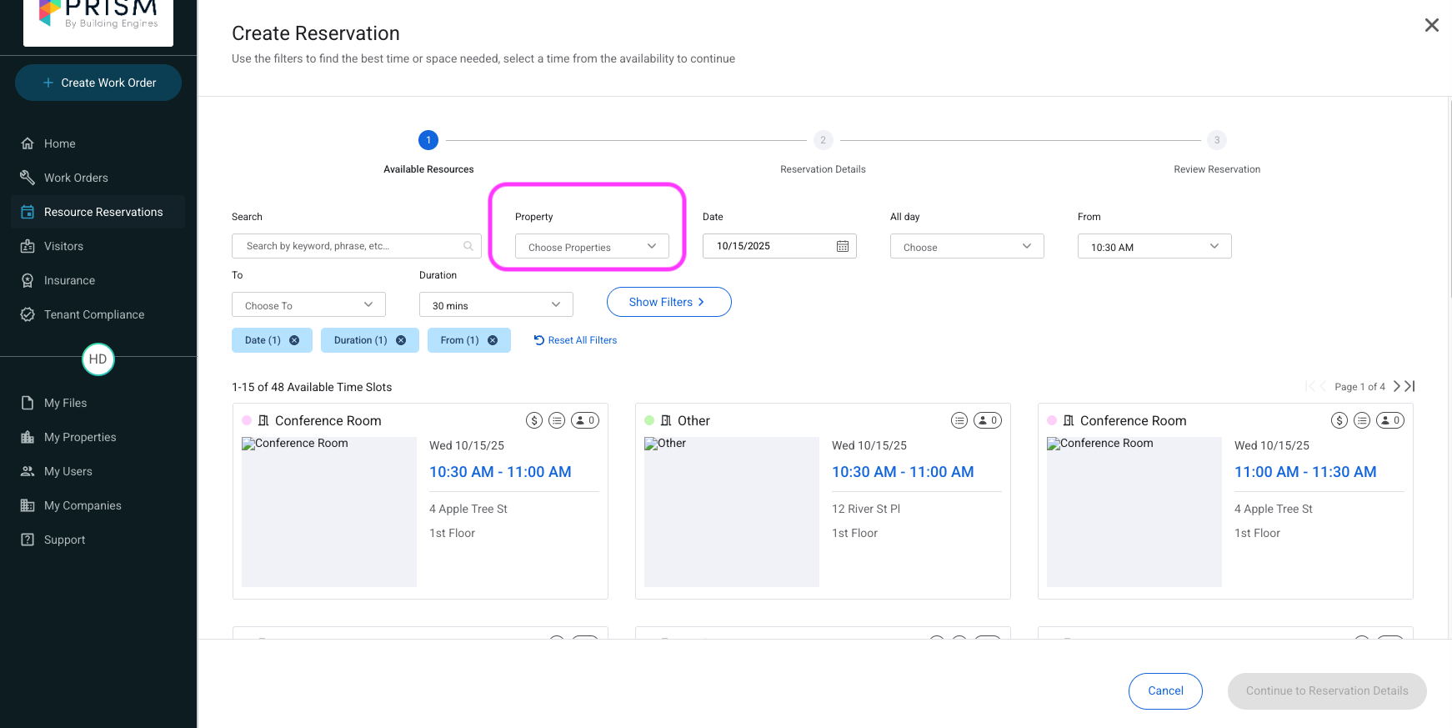Expand the Duration 30 mins dropdown
Viewport: 1452px width, 728px height.
click(x=496, y=305)
